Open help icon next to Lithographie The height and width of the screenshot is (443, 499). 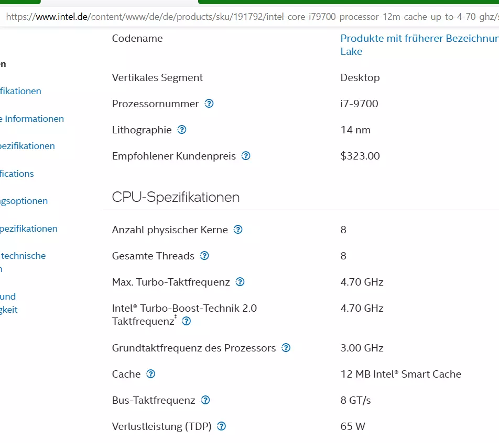(182, 130)
